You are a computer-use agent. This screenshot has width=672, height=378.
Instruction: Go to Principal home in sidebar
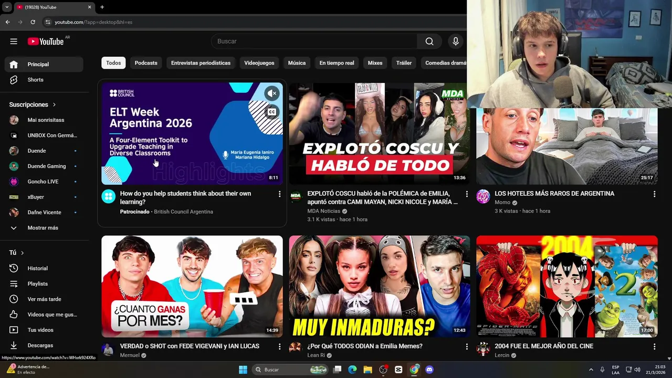[x=44, y=64]
